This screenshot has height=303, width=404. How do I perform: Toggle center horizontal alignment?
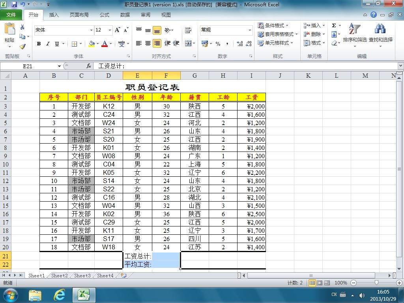point(148,43)
